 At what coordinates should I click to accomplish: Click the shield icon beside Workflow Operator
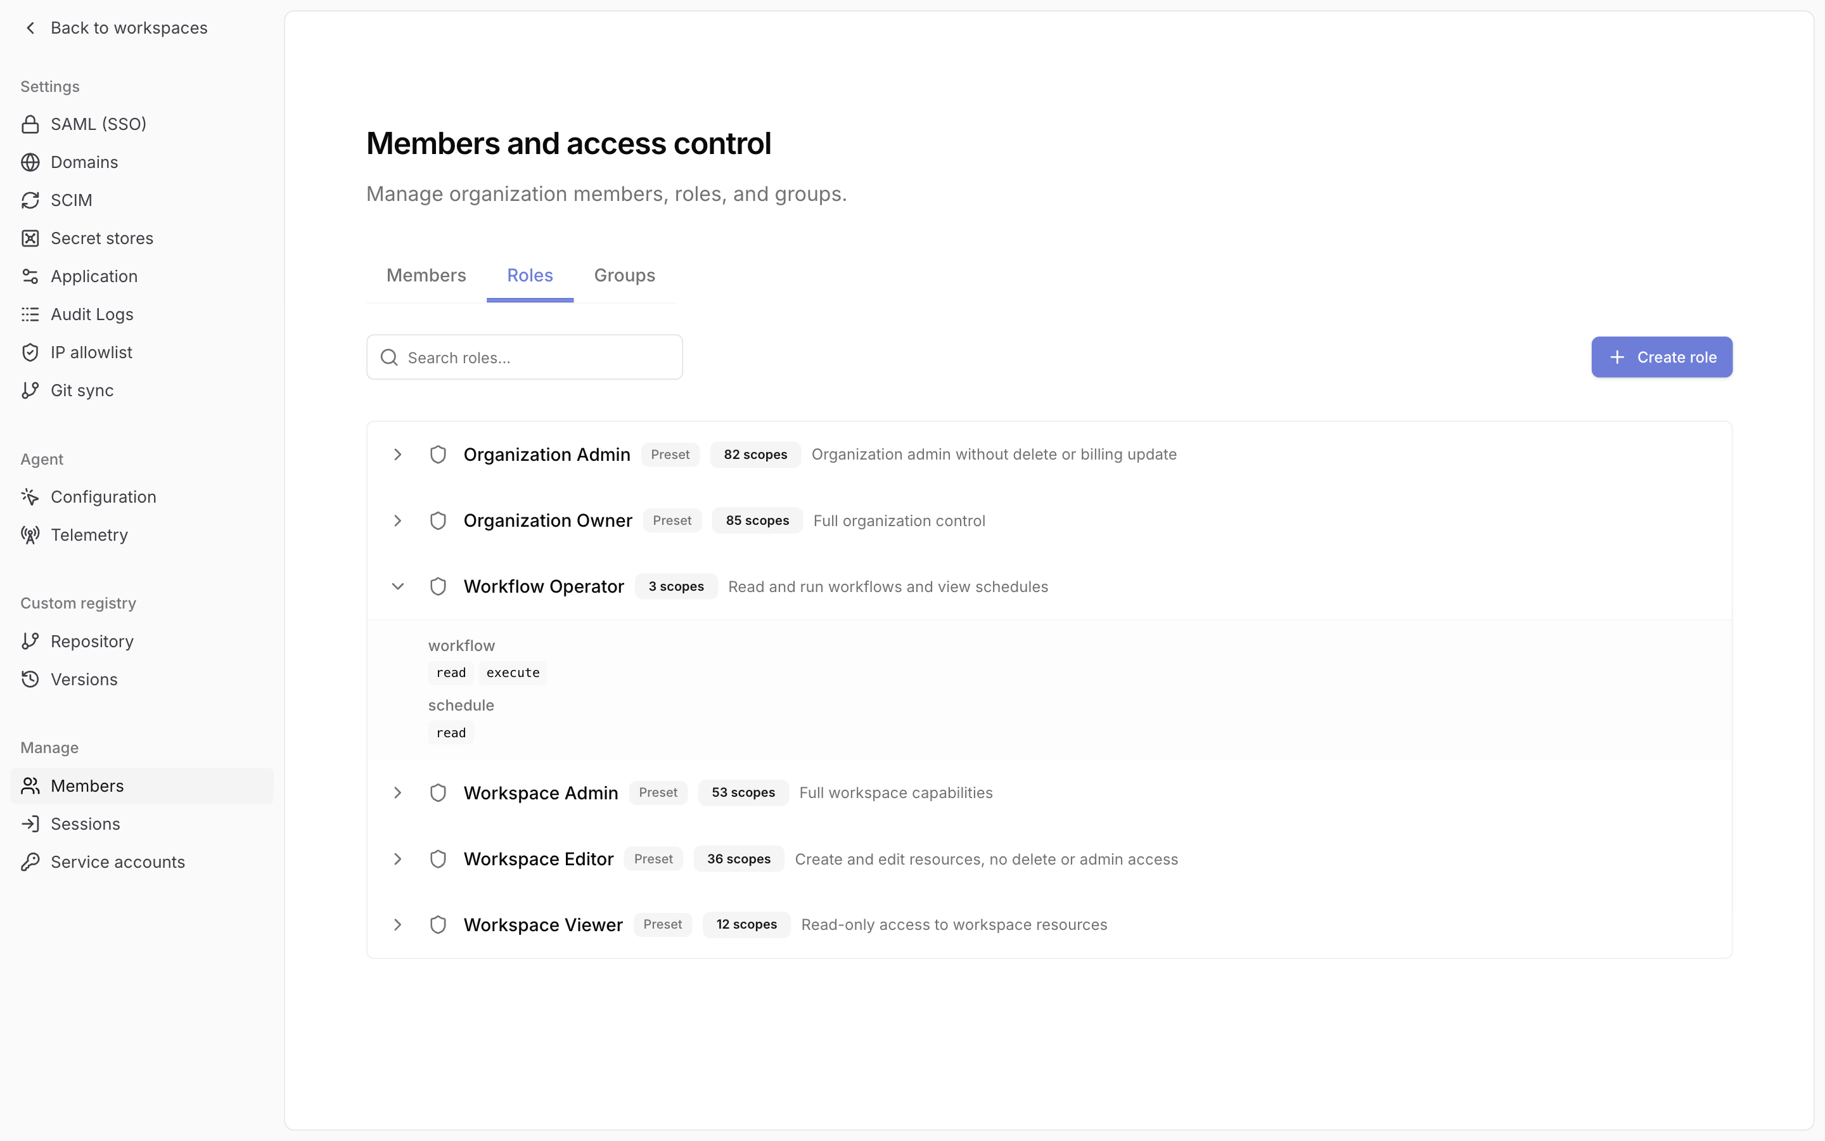[438, 586]
